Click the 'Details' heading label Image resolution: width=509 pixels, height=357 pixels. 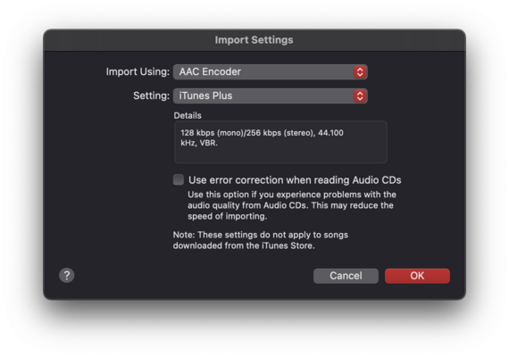pos(188,115)
